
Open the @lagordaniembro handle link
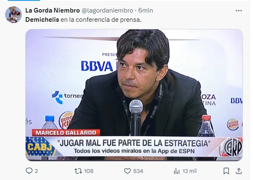pyautogui.click(x=107, y=10)
